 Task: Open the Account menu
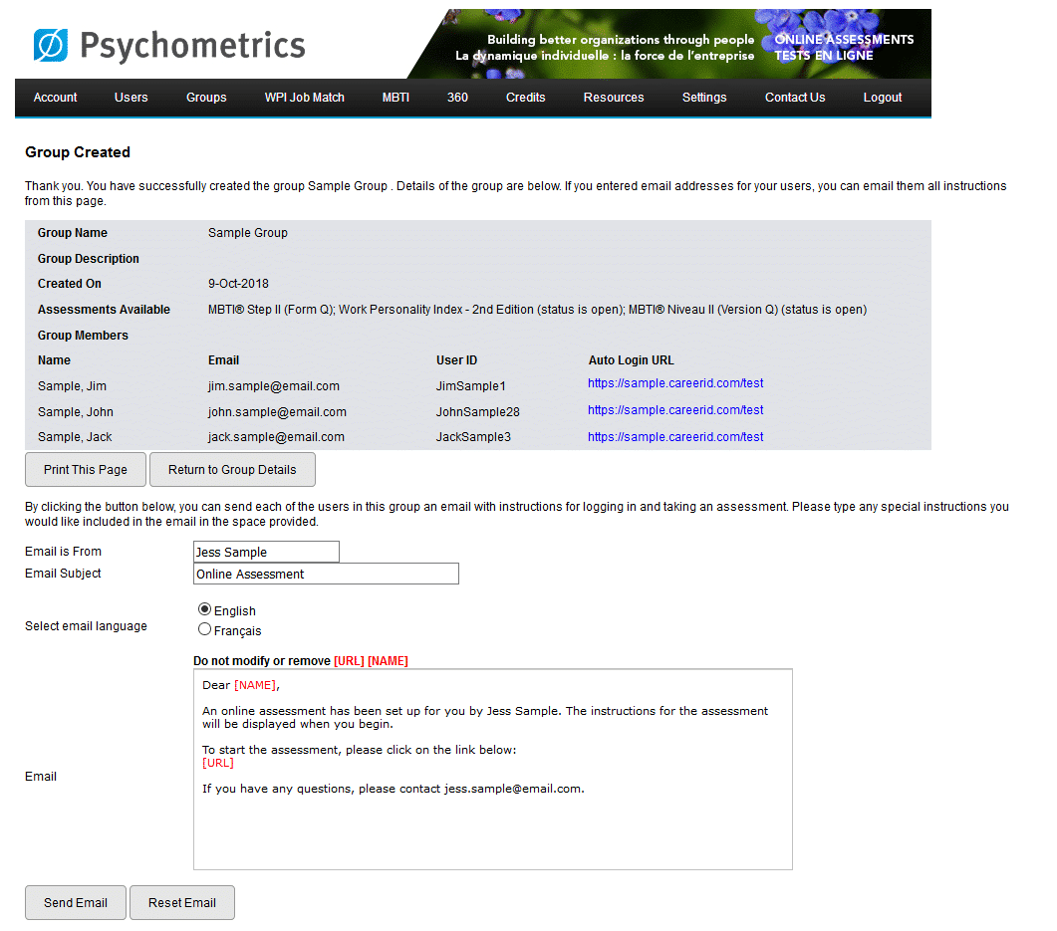click(55, 97)
